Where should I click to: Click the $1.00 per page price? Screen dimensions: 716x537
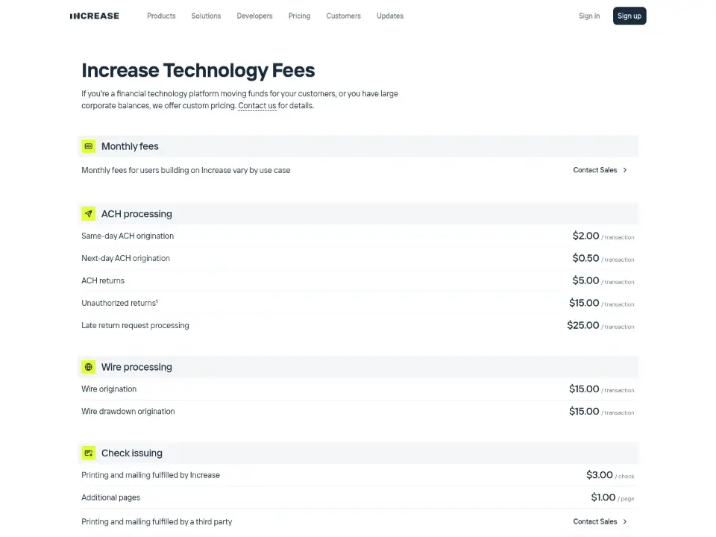[x=603, y=497]
